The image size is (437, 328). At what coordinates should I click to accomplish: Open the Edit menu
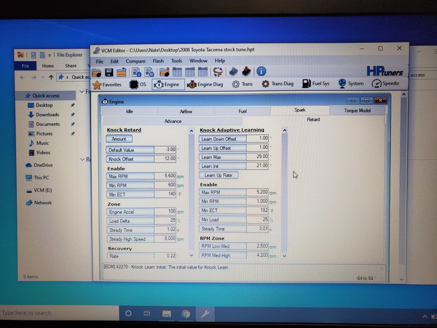click(x=114, y=61)
